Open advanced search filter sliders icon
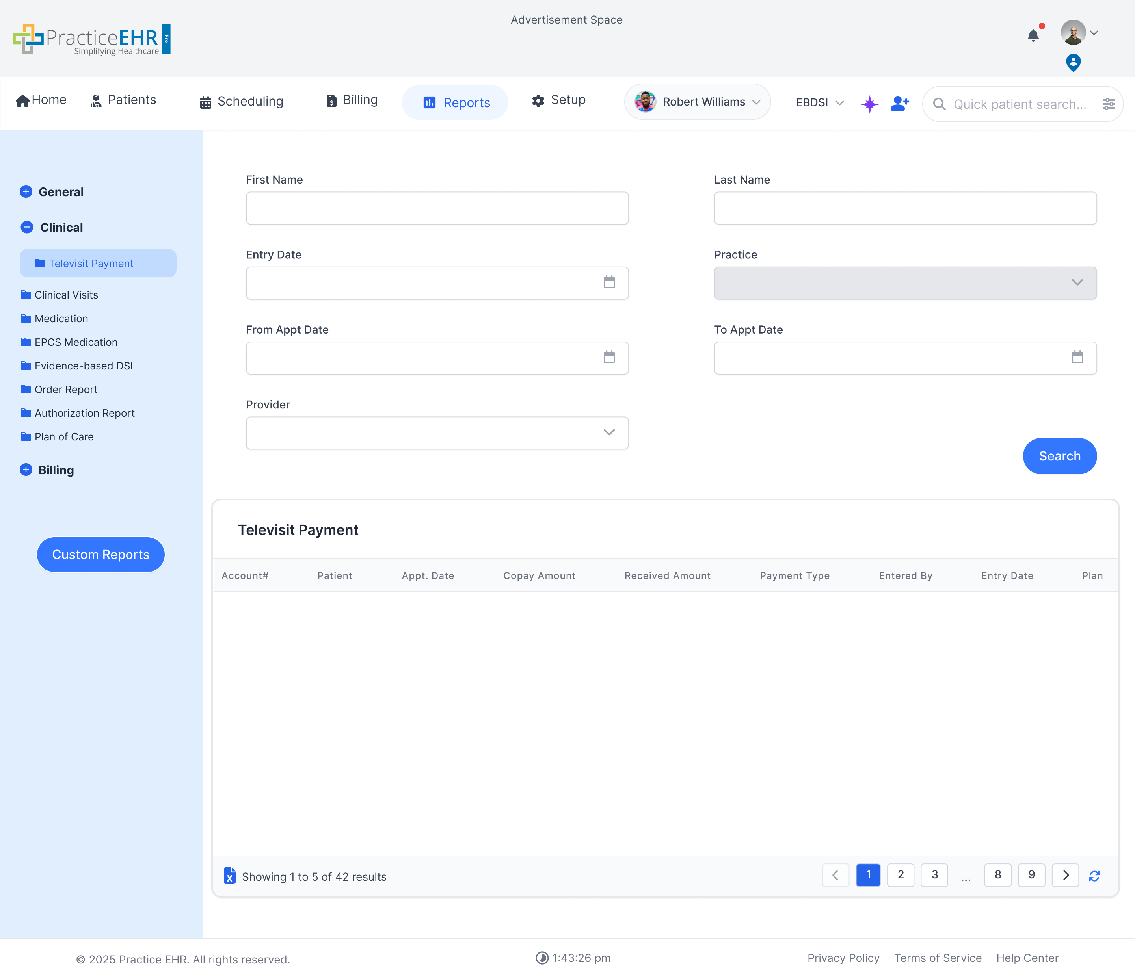The image size is (1135, 980). click(x=1108, y=104)
